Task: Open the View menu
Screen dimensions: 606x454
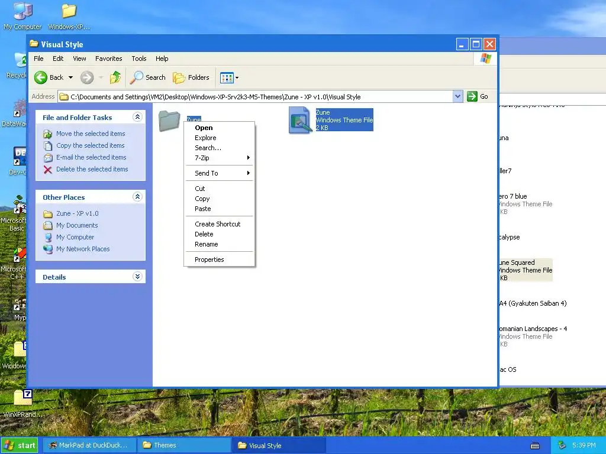Action: click(x=80, y=59)
